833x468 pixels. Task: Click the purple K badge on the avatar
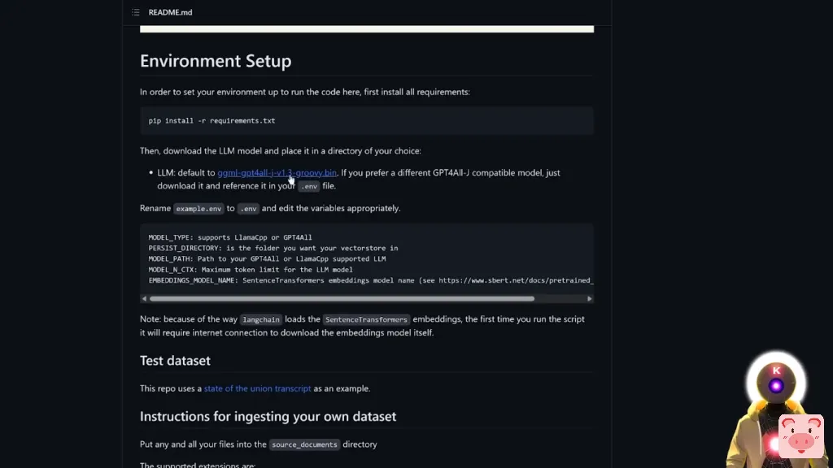coord(776,370)
